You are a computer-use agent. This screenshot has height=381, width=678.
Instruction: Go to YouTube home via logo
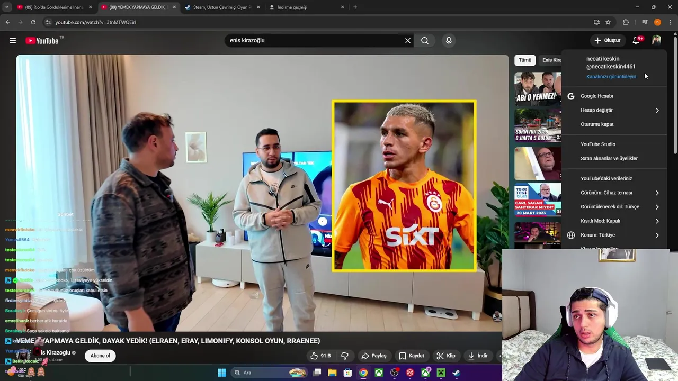click(42, 41)
